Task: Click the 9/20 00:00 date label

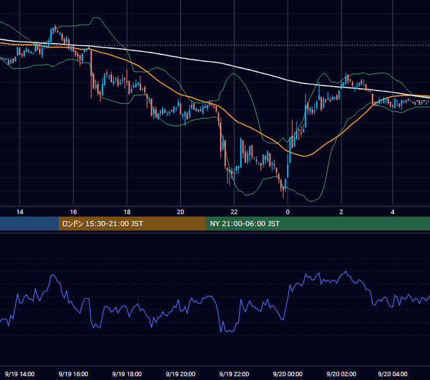Action: point(288,374)
